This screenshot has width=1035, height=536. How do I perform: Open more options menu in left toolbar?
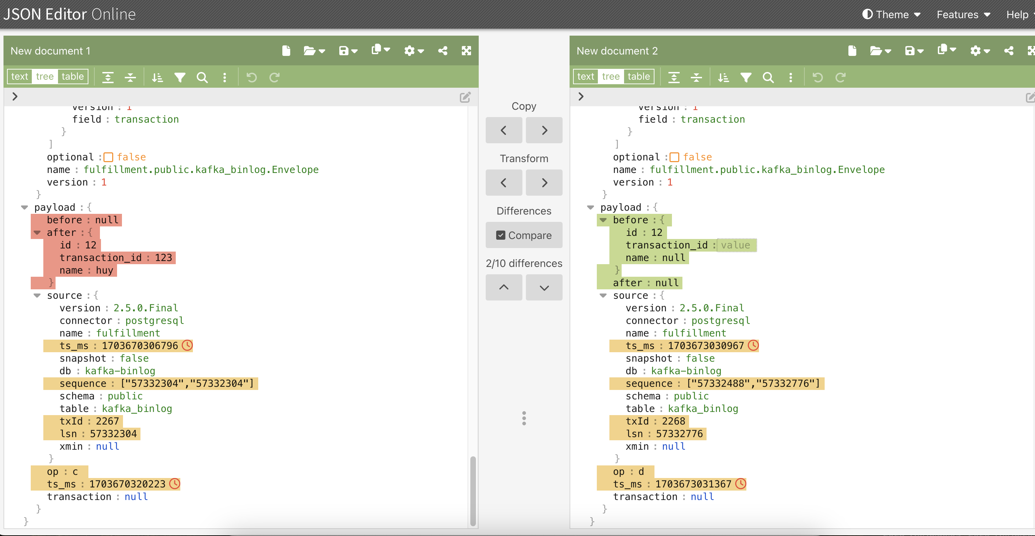click(x=225, y=77)
